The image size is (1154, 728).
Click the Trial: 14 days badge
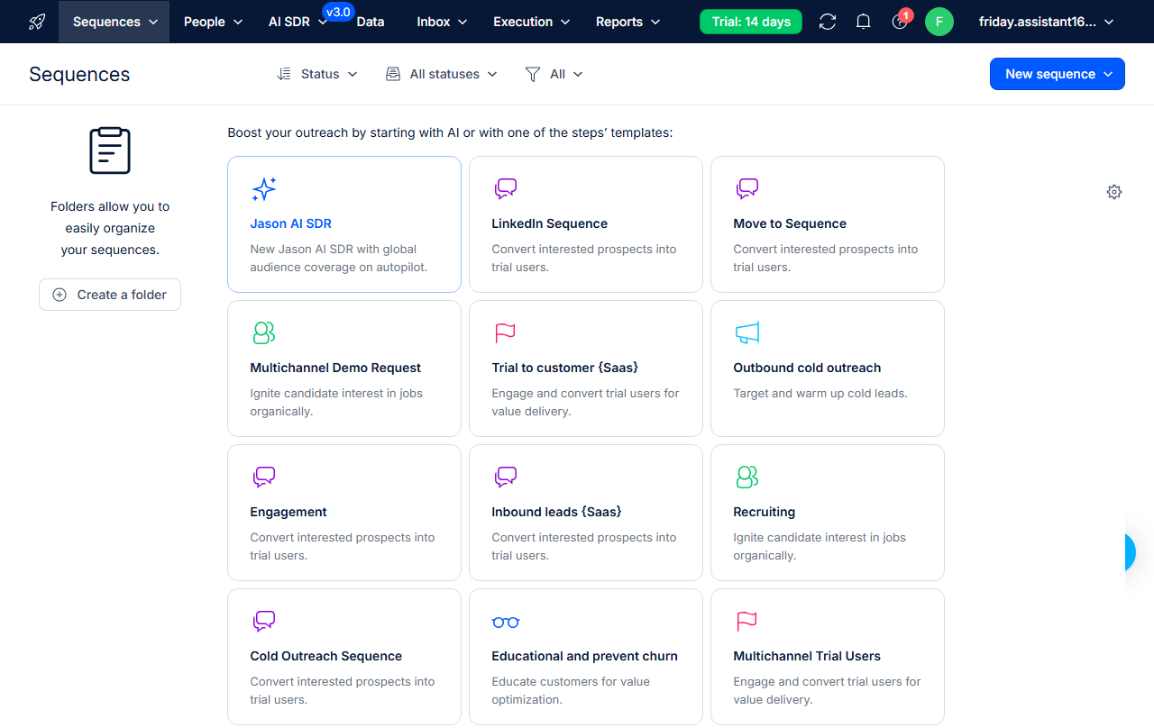(x=750, y=21)
